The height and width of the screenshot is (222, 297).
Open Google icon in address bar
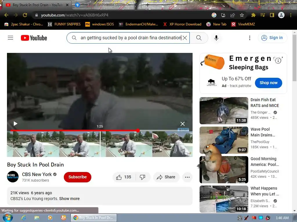(214, 15)
